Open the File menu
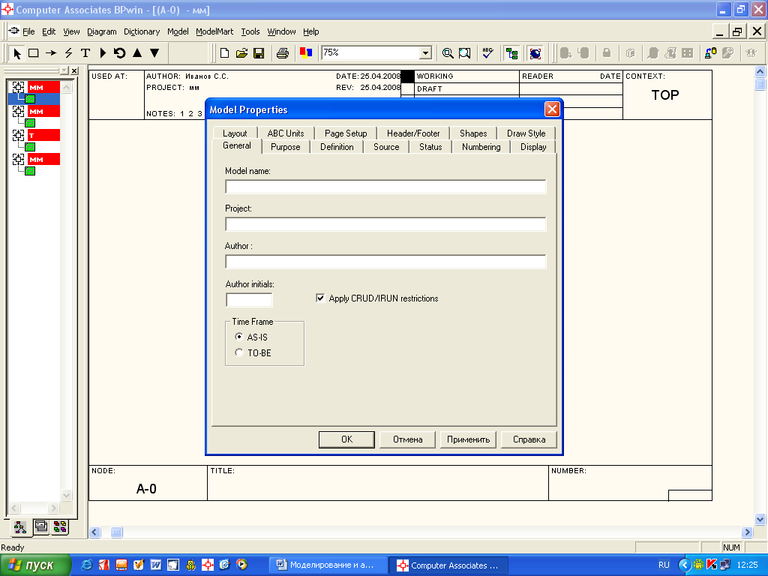Screen dimensions: 768x576 (28, 31)
